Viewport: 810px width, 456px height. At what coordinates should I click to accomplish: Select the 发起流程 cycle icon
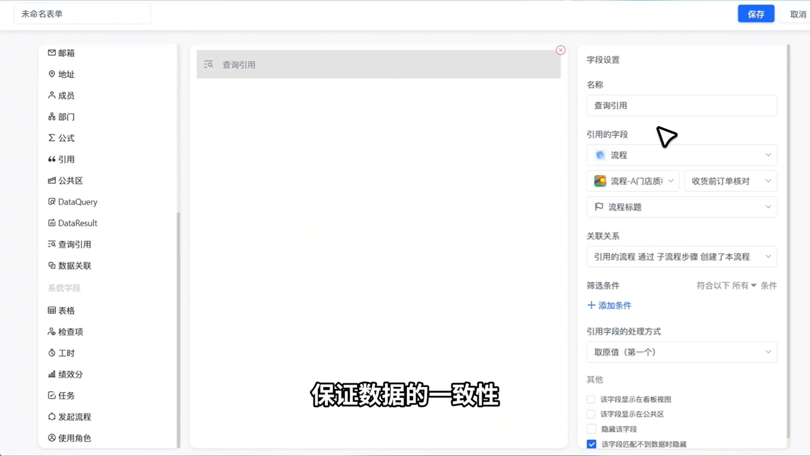pos(52,416)
